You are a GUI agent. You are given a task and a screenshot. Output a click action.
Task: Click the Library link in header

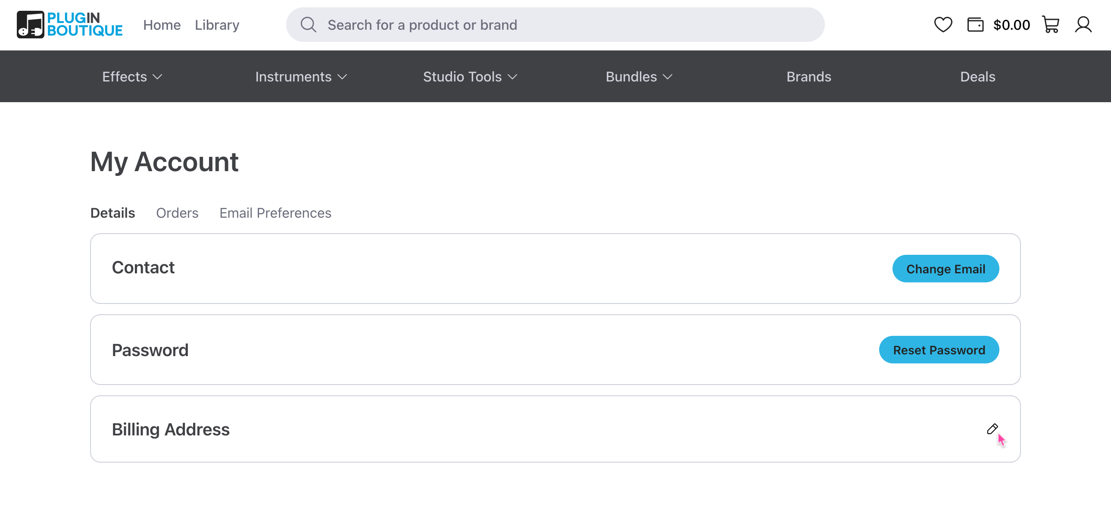click(x=217, y=25)
